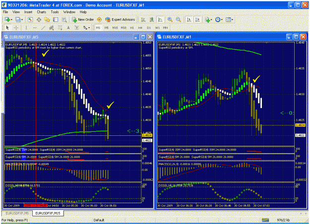Open the Terminal panel icon

point(56,19)
